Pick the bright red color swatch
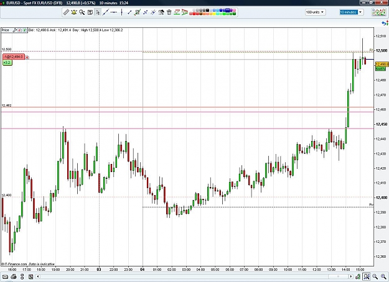Viewport: 389px width, 282px height. point(194,14)
